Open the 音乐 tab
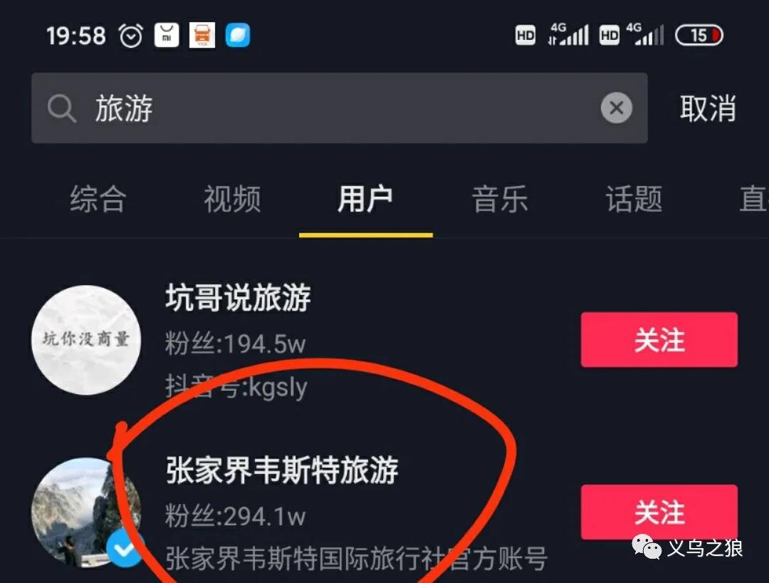Screen dimensions: 769x583 [x=500, y=199]
